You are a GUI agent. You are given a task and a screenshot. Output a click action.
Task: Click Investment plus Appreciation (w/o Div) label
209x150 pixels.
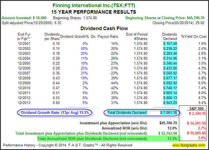click(114, 123)
